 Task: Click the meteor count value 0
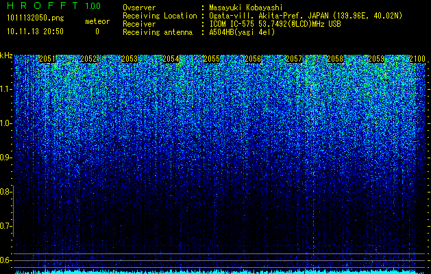pos(97,32)
